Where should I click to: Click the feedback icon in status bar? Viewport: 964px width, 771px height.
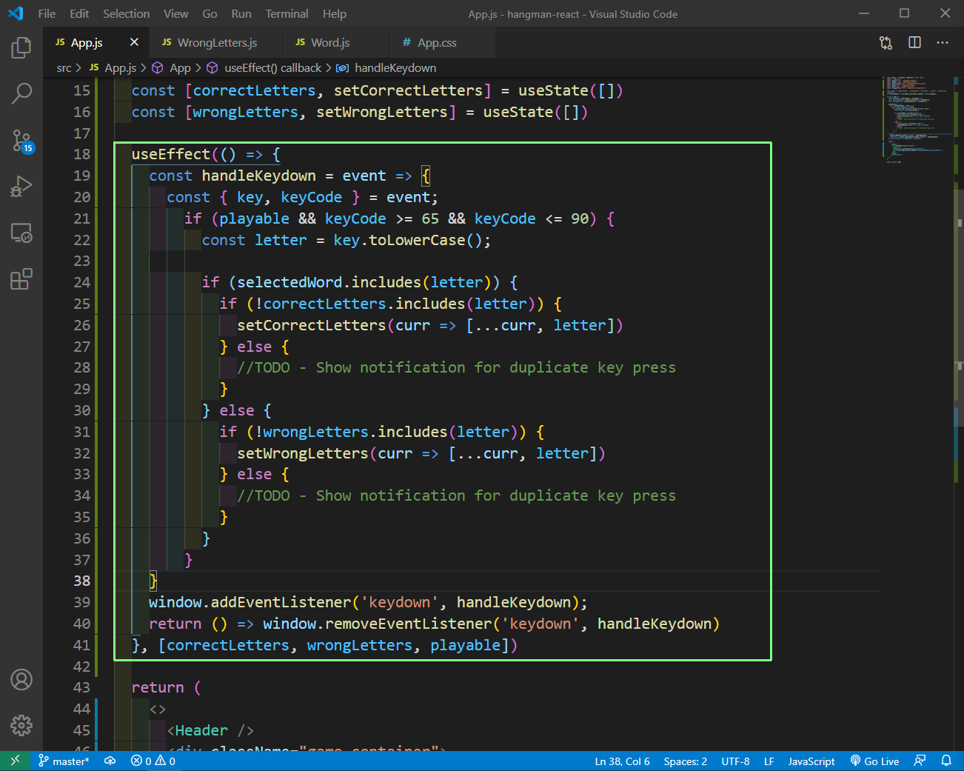pyautogui.click(x=920, y=761)
